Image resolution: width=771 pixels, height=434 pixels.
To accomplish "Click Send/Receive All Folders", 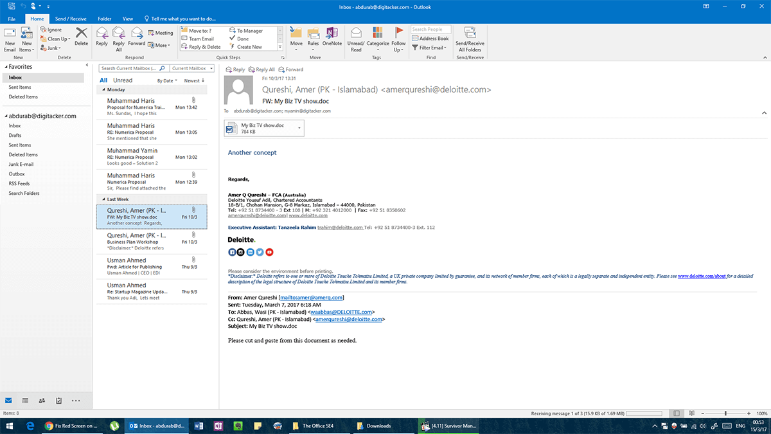I will tap(470, 39).
